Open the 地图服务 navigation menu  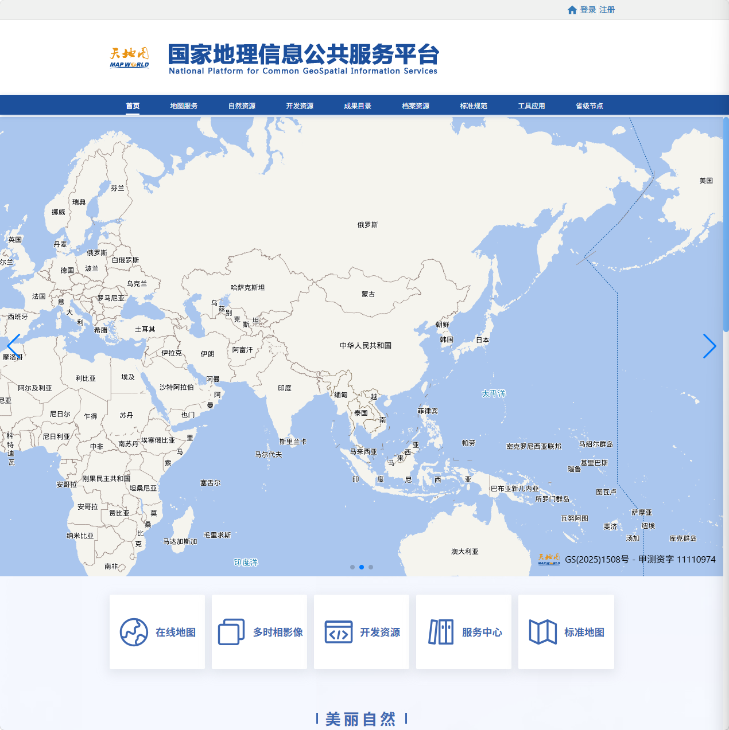pyautogui.click(x=184, y=106)
